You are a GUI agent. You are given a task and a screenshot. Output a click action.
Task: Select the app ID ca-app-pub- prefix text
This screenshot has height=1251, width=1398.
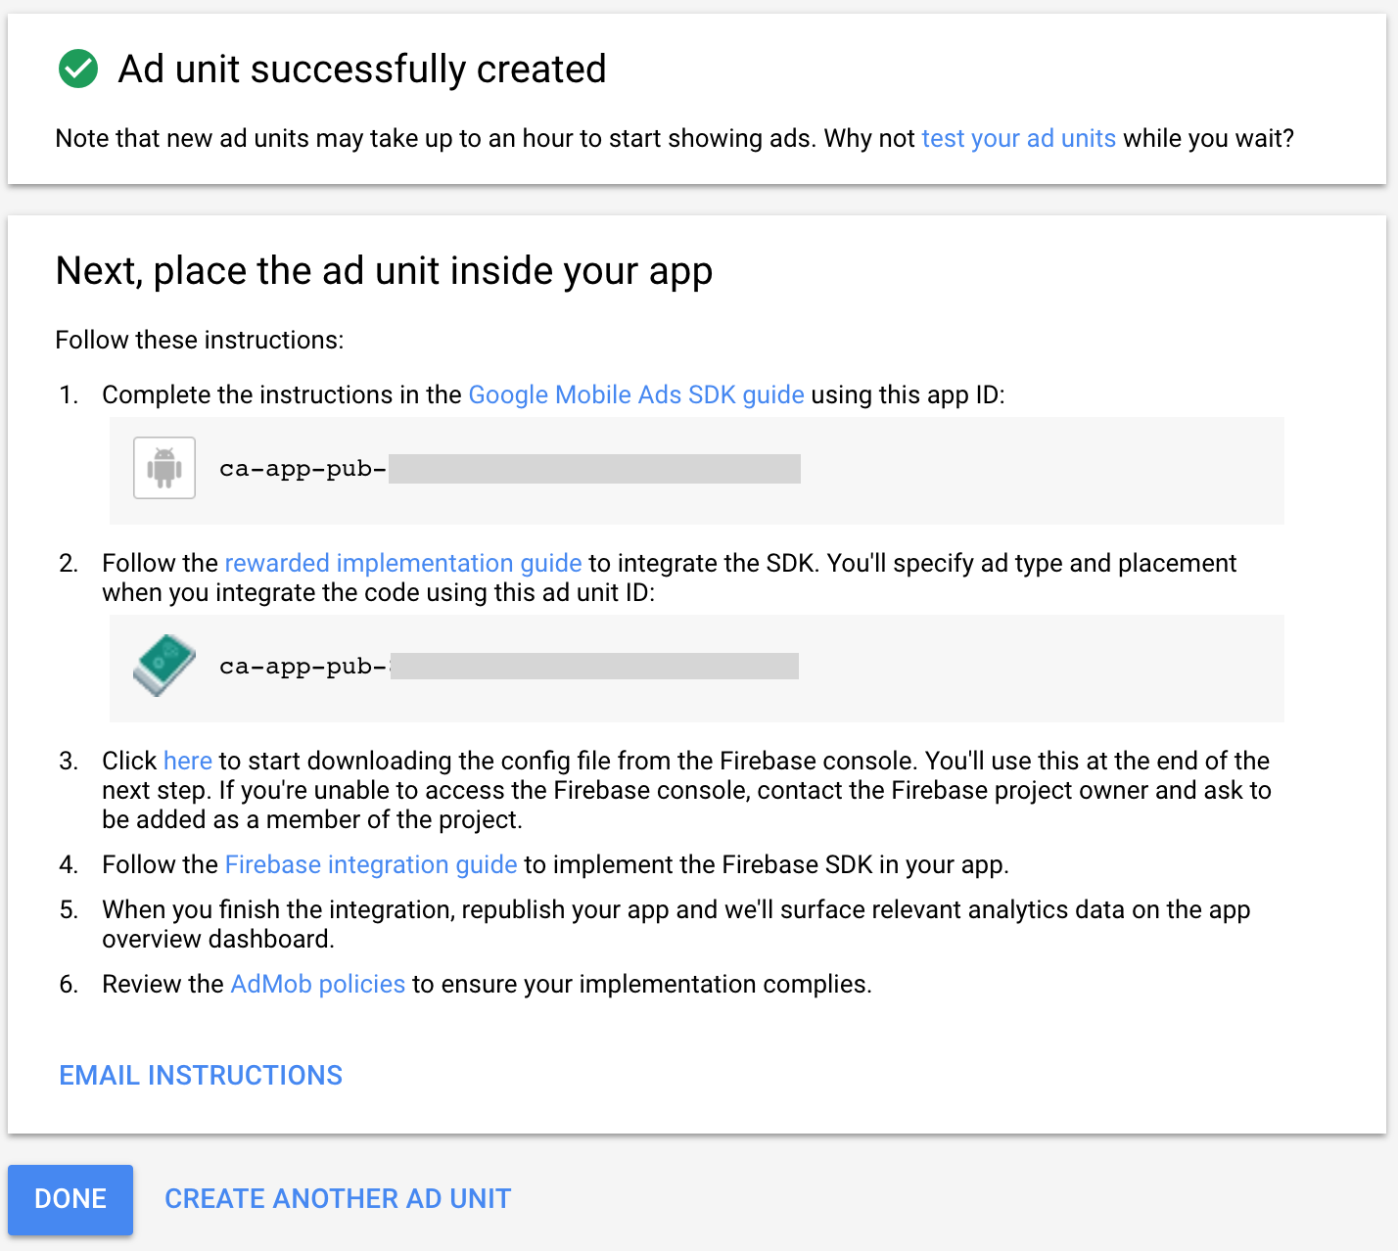tap(303, 469)
